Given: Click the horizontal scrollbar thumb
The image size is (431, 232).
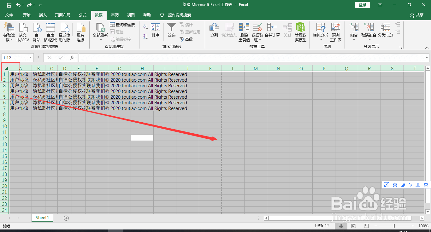Looking at the screenshot, I should point(340,218).
